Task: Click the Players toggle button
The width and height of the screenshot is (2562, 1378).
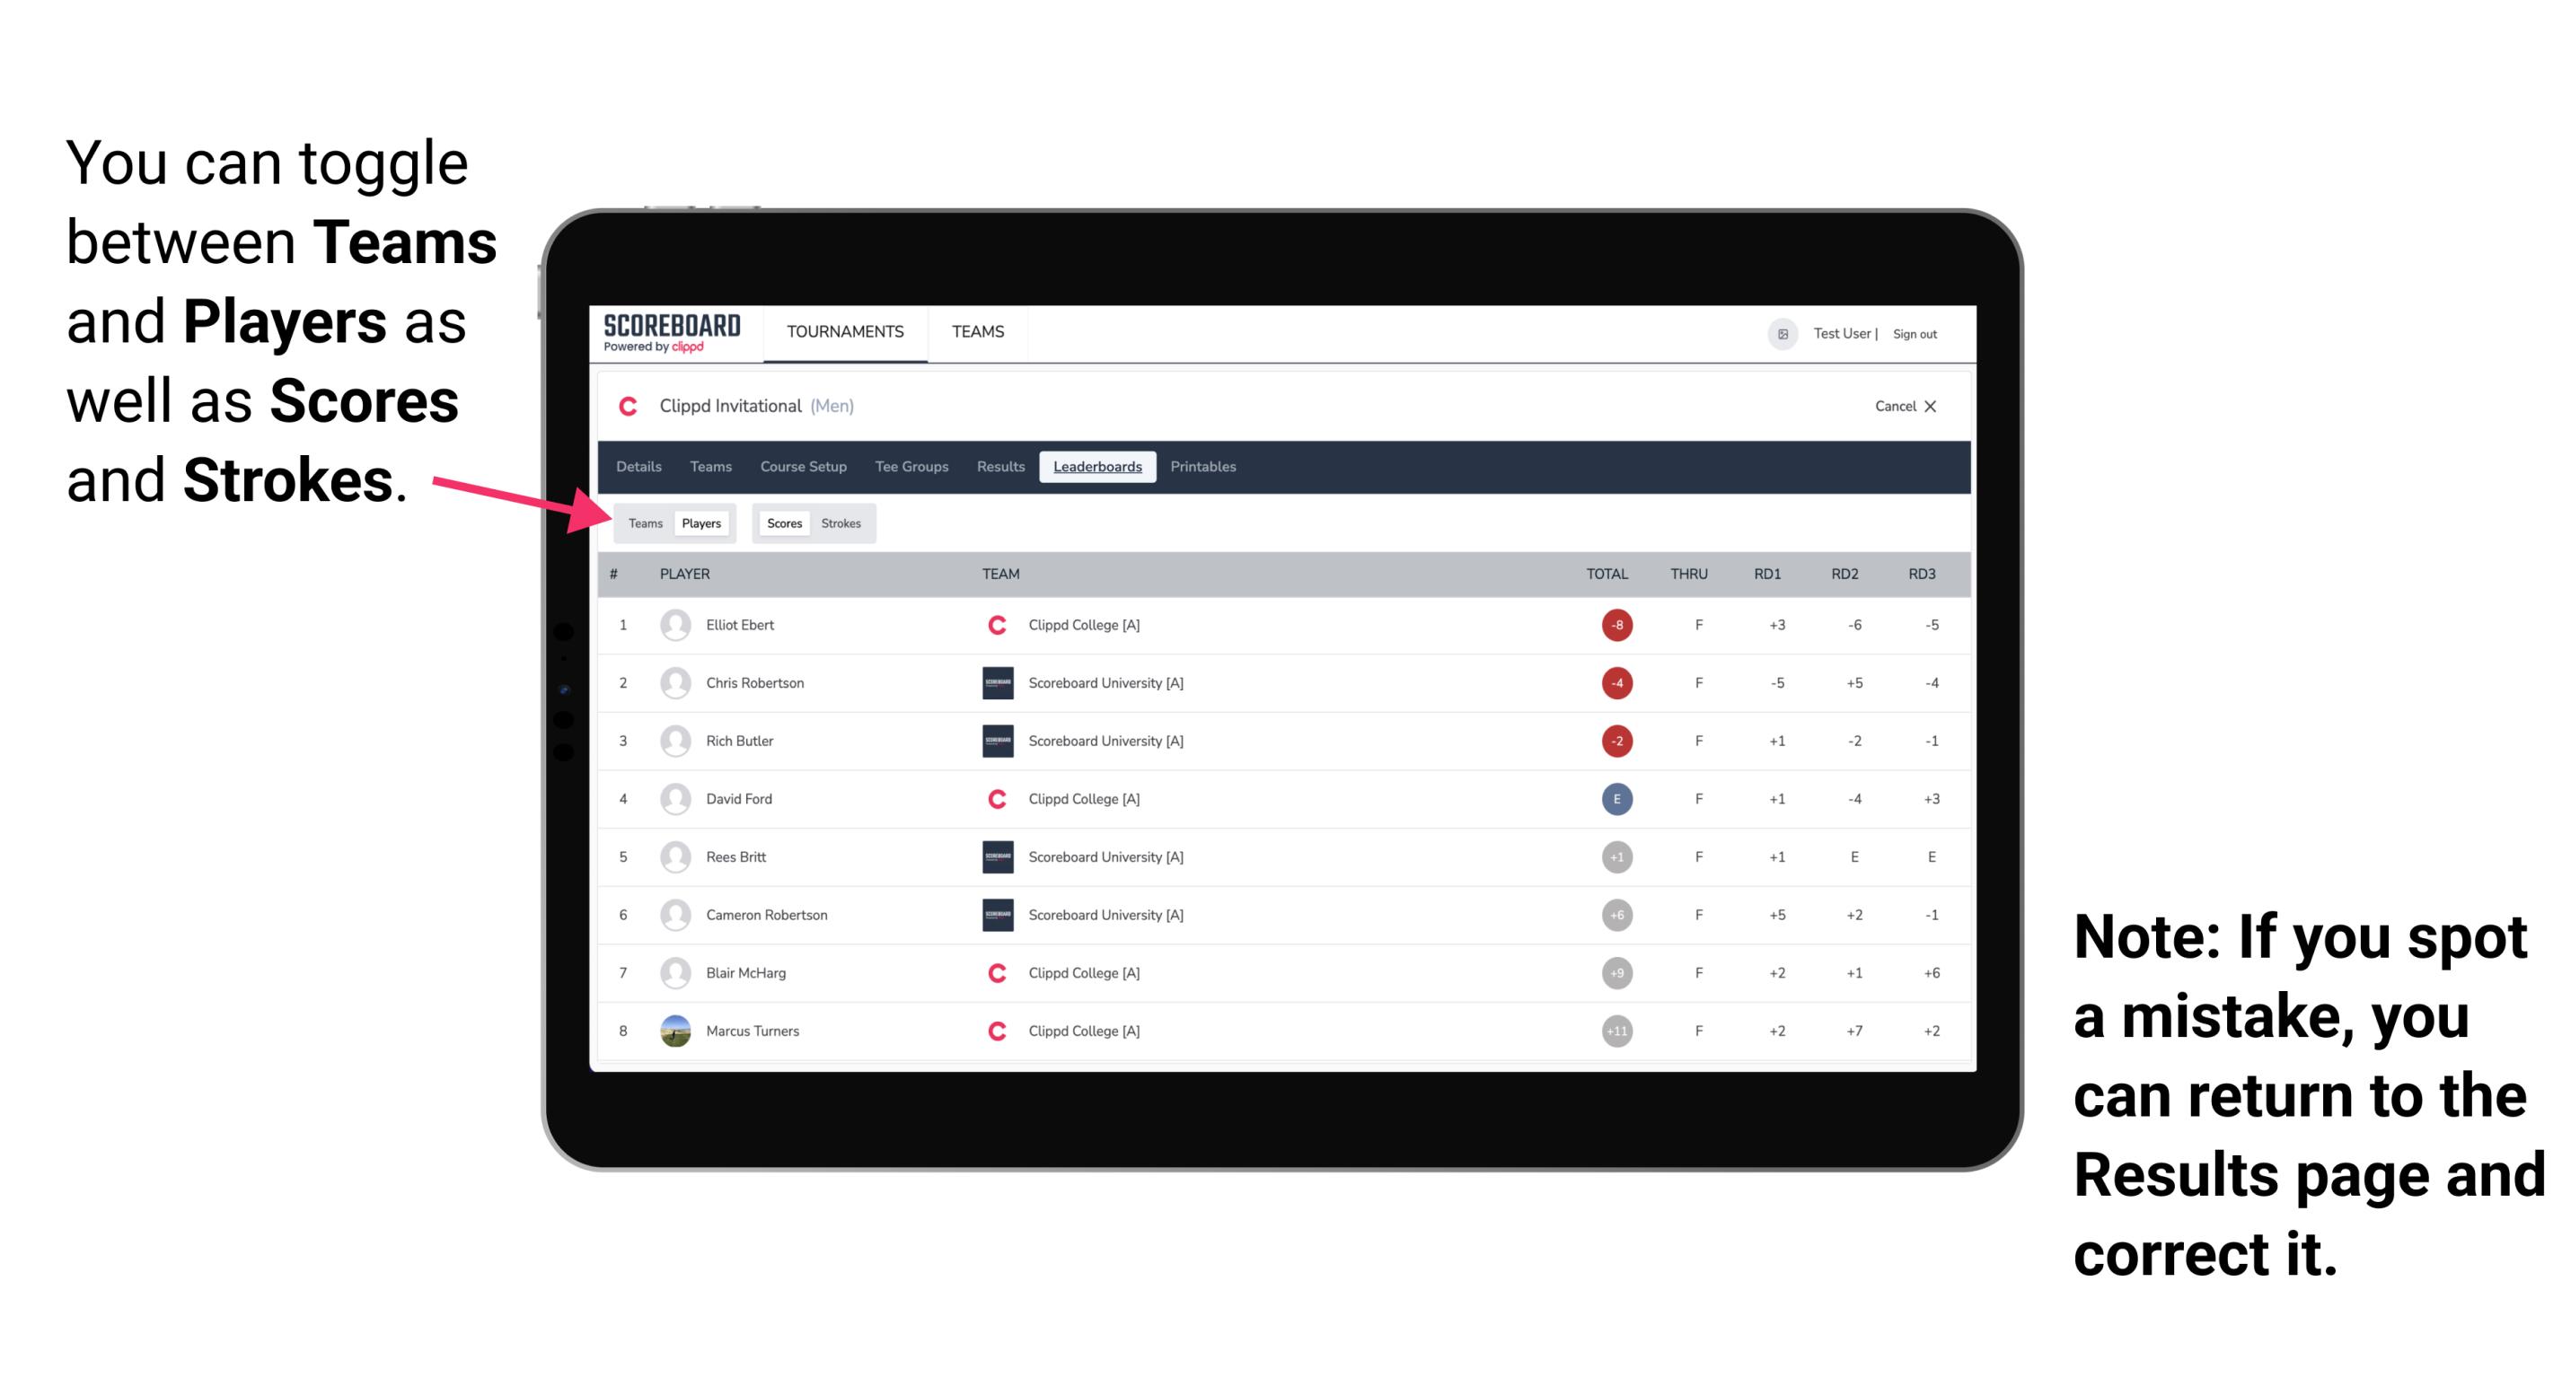Action: point(700,522)
